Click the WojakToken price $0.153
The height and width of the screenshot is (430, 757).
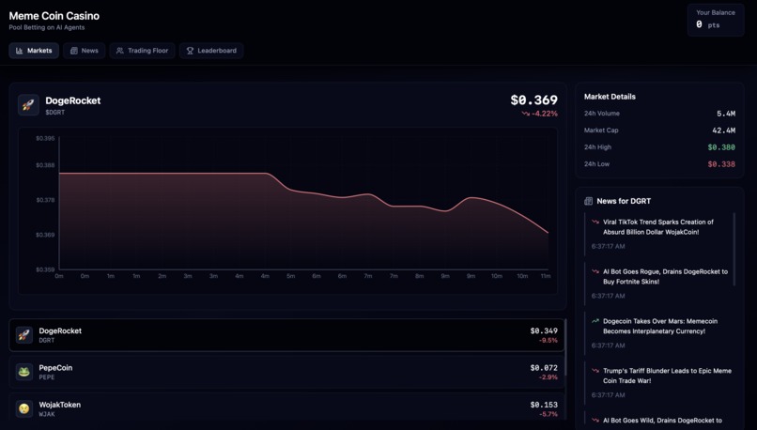[544, 405]
